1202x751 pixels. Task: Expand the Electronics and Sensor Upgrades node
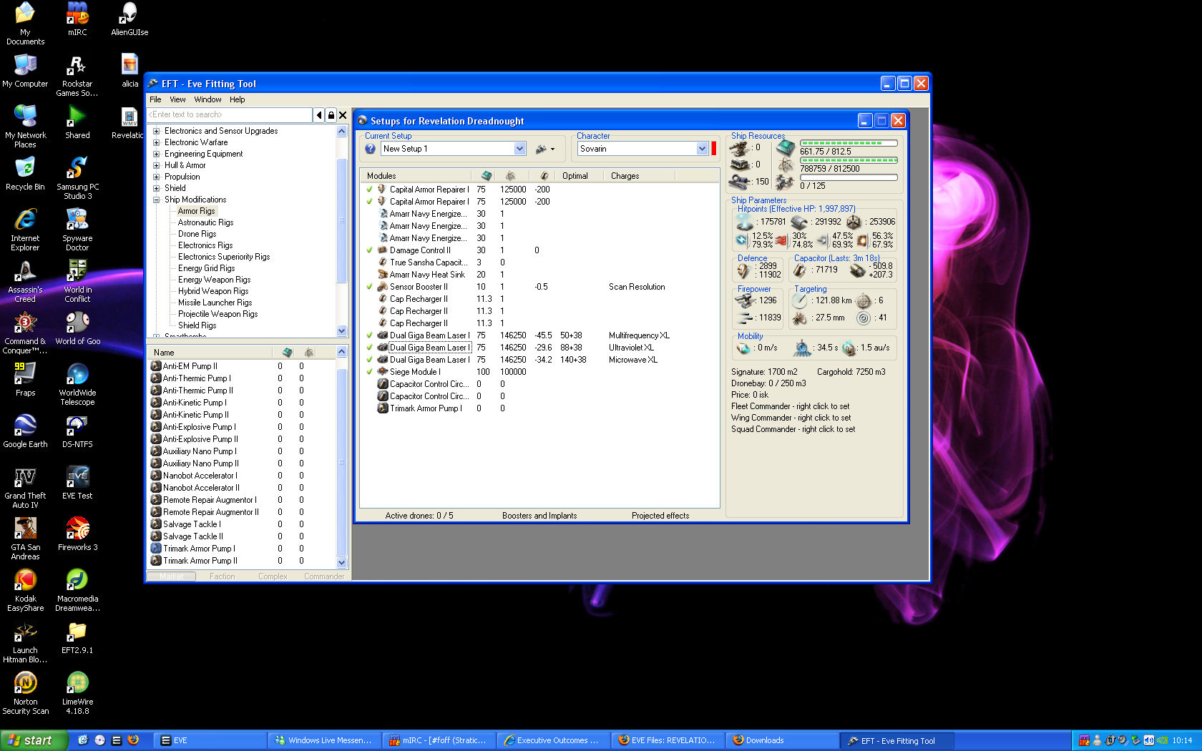[156, 131]
